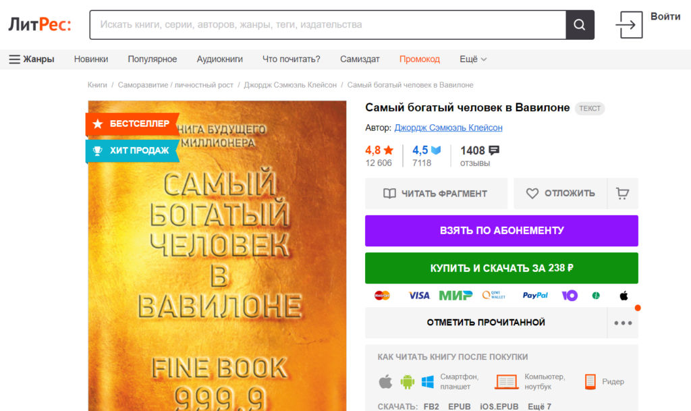Expand the Ещё navigation dropdown

point(473,59)
